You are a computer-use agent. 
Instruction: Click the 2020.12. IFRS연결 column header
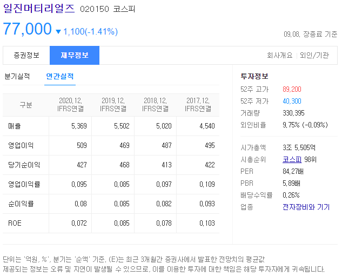pos(70,105)
